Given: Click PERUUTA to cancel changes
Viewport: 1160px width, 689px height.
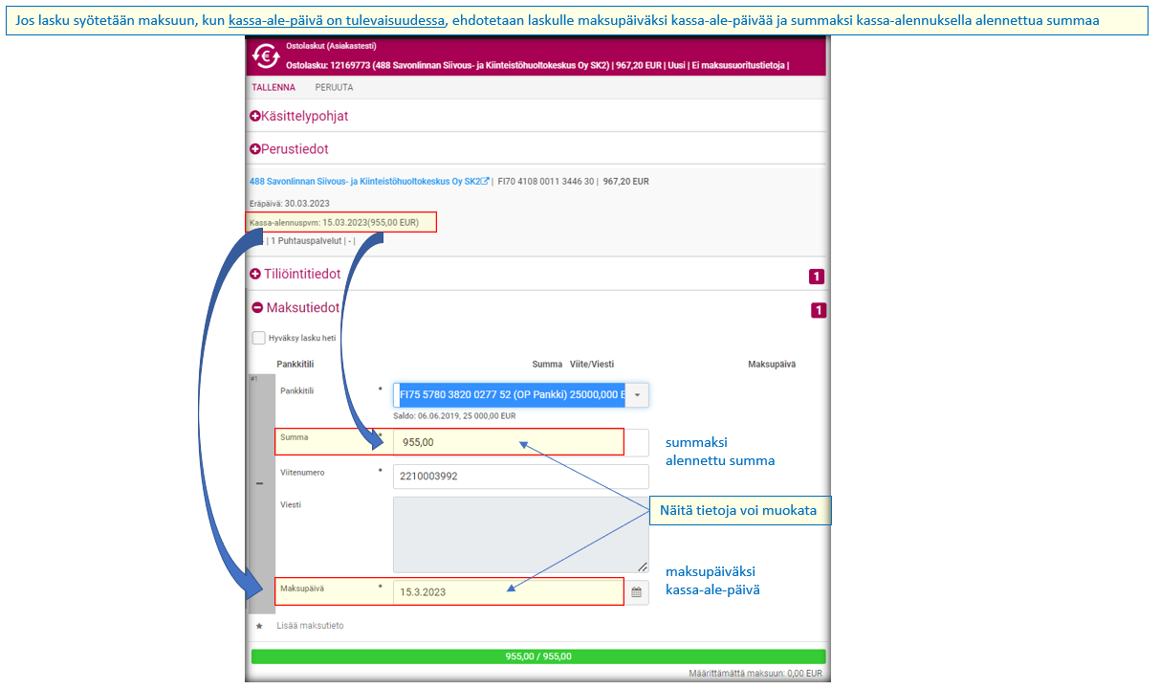Looking at the screenshot, I should (x=334, y=87).
